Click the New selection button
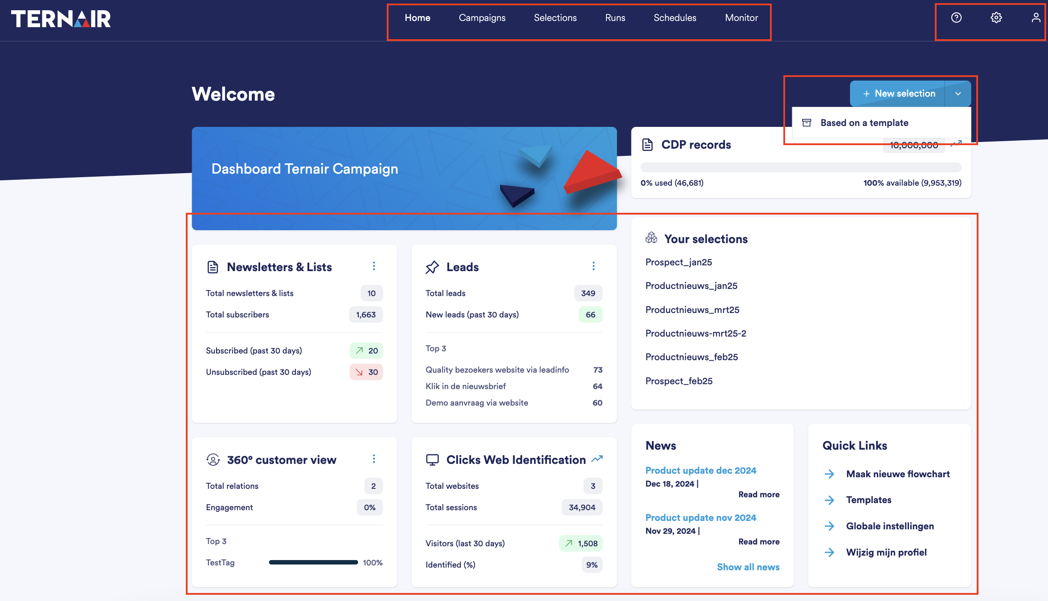 click(x=897, y=93)
